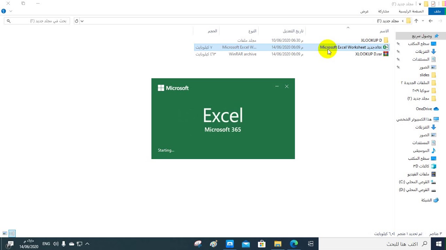Open هذا الكمبيوتر الشخصي in sidebar
446x250 pixels.
click(417, 119)
